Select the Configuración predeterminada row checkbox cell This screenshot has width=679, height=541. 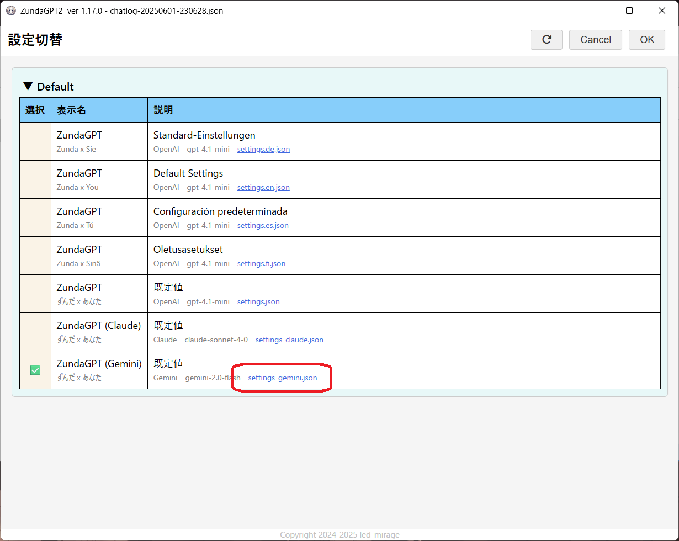pos(35,218)
